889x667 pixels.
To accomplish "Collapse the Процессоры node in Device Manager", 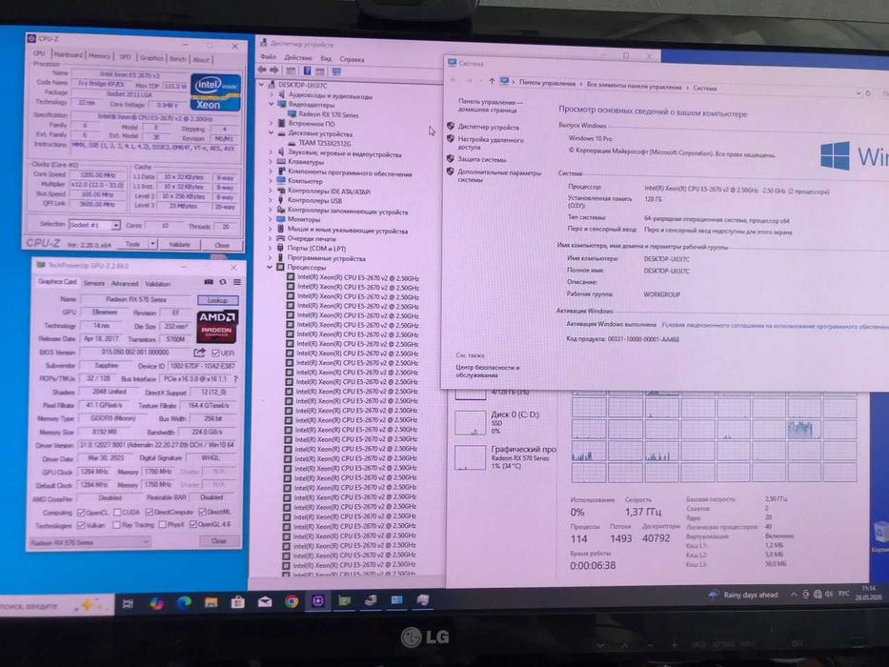I will [x=271, y=267].
